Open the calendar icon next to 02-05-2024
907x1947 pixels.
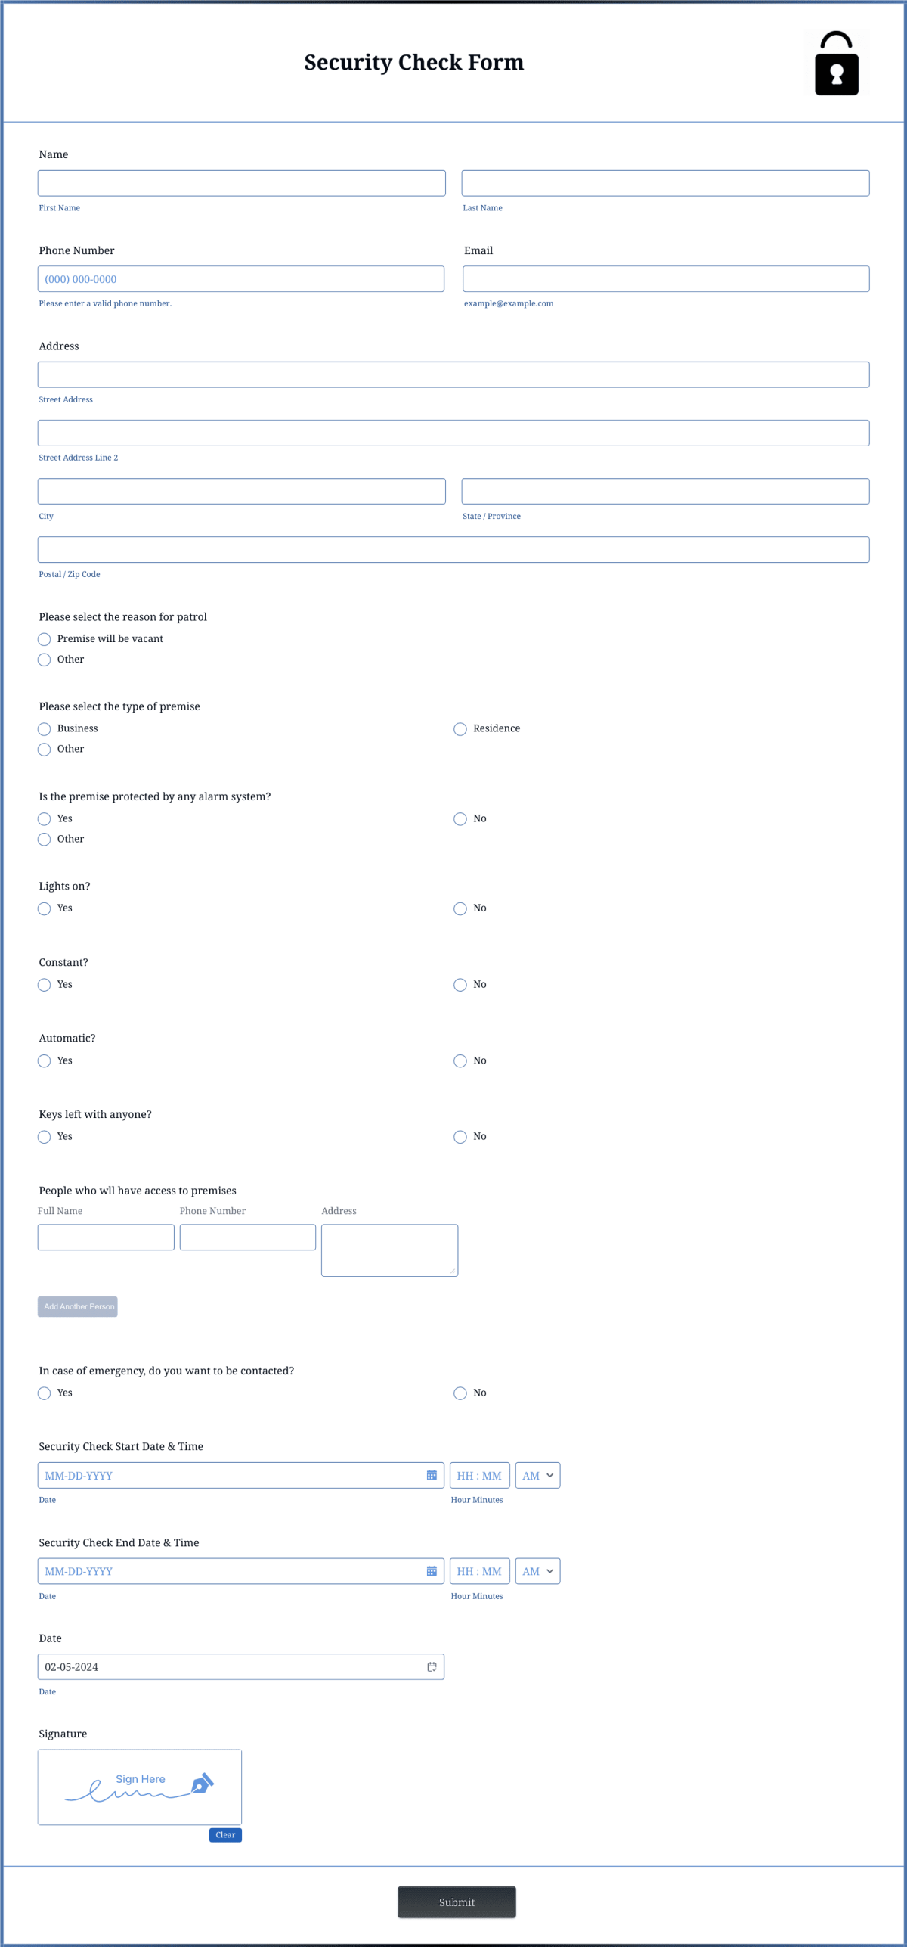point(431,1666)
